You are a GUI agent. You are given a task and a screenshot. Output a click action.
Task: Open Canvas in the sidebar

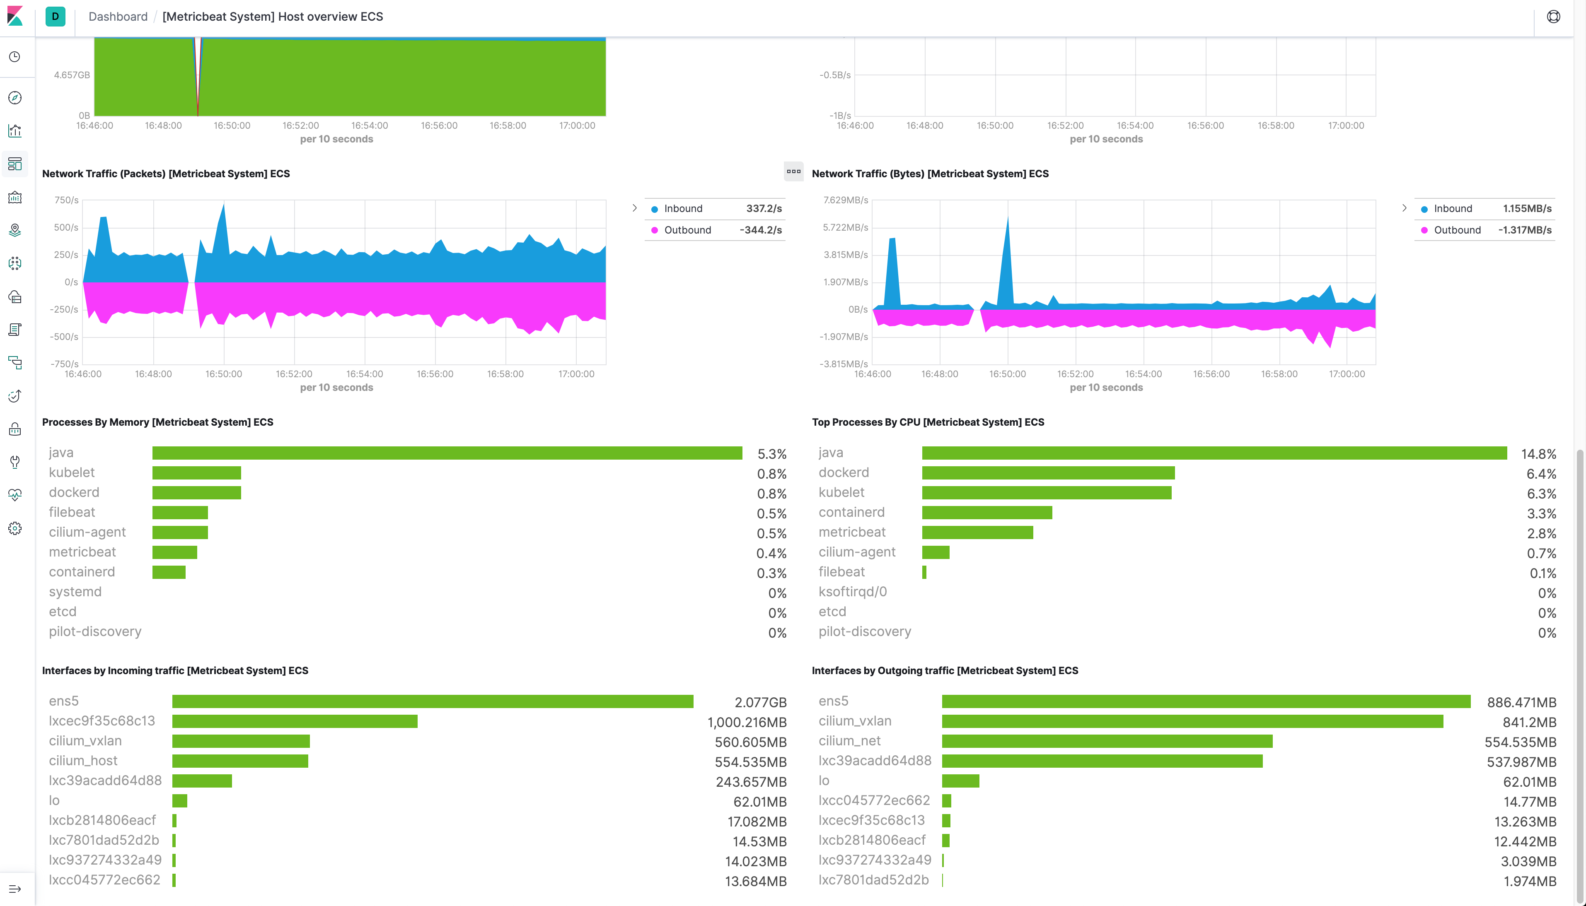15,197
